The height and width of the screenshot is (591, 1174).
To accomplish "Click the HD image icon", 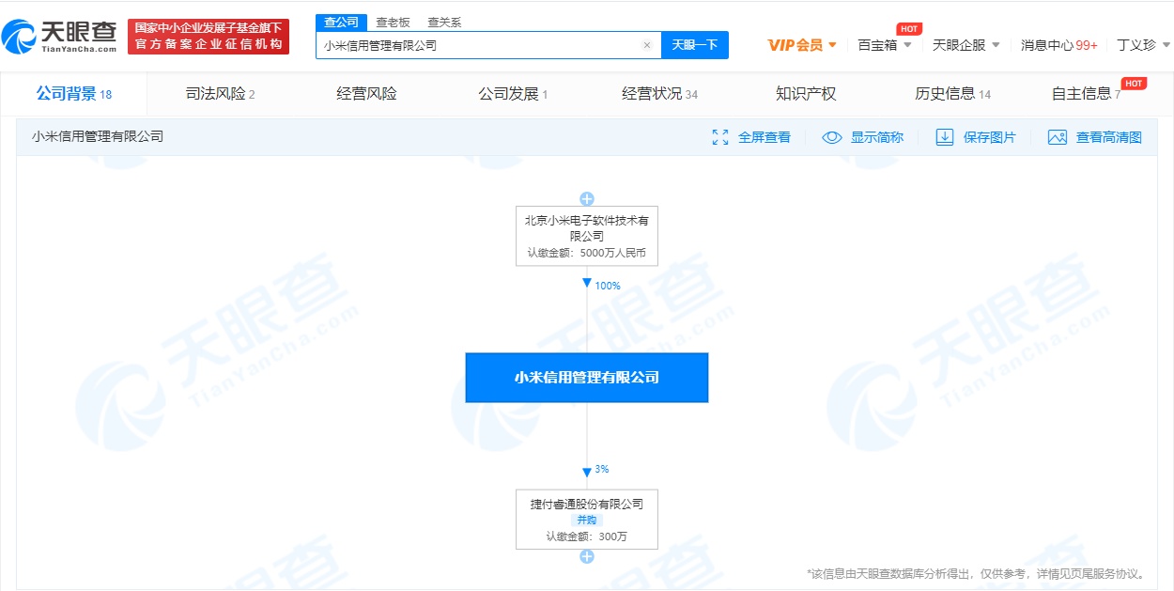I will click(x=1058, y=137).
